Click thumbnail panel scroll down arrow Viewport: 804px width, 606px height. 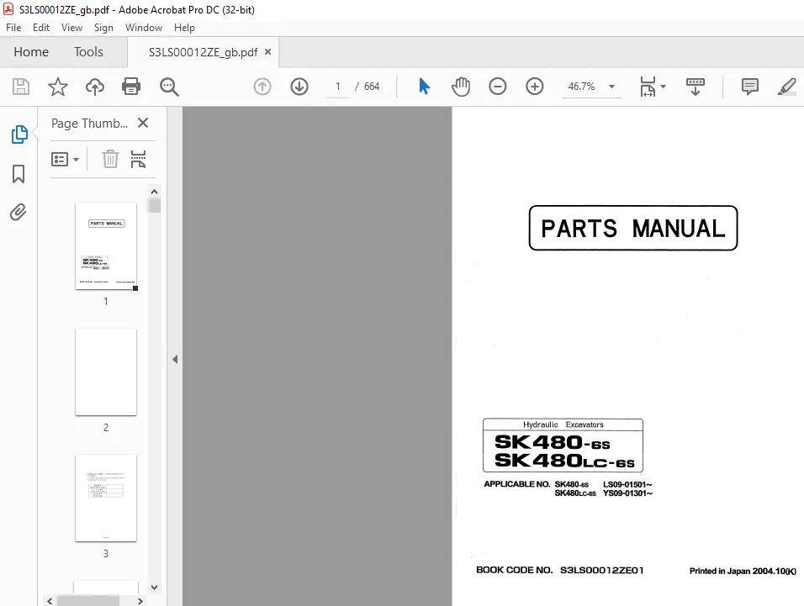pyautogui.click(x=155, y=587)
